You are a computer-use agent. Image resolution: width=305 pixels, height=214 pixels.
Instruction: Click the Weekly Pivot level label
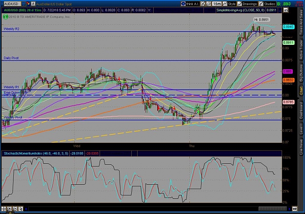(x=13, y=117)
